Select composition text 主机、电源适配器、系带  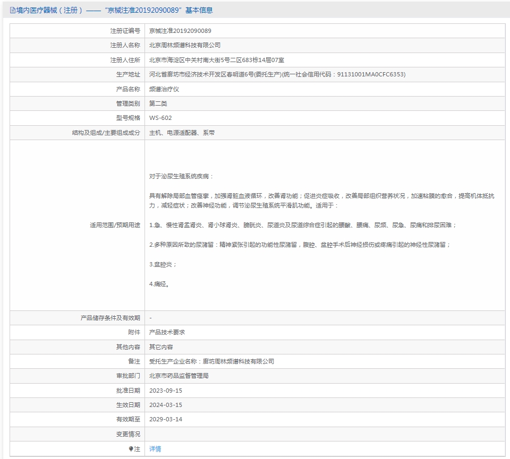182,133
